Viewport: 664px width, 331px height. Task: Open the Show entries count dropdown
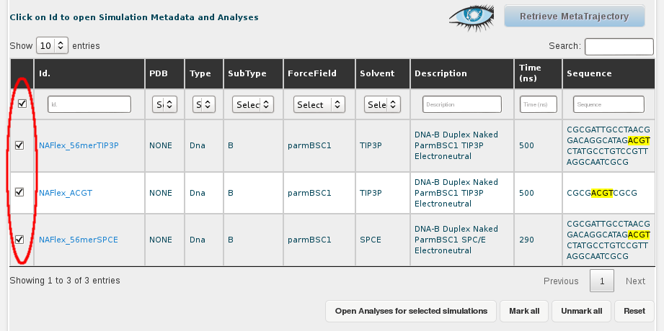pyautogui.click(x=52, y=45)
